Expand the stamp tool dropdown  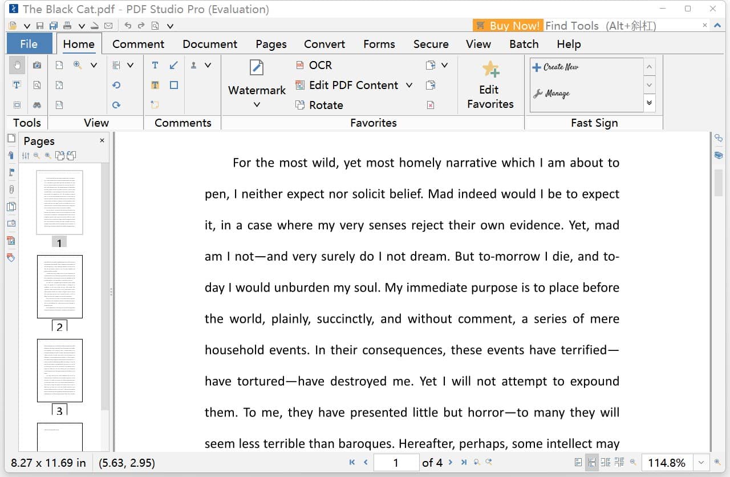pyautogui.click(x=208, y=65)
